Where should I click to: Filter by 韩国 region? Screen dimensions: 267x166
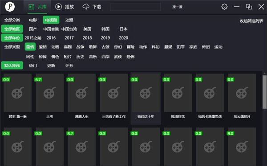105,29
